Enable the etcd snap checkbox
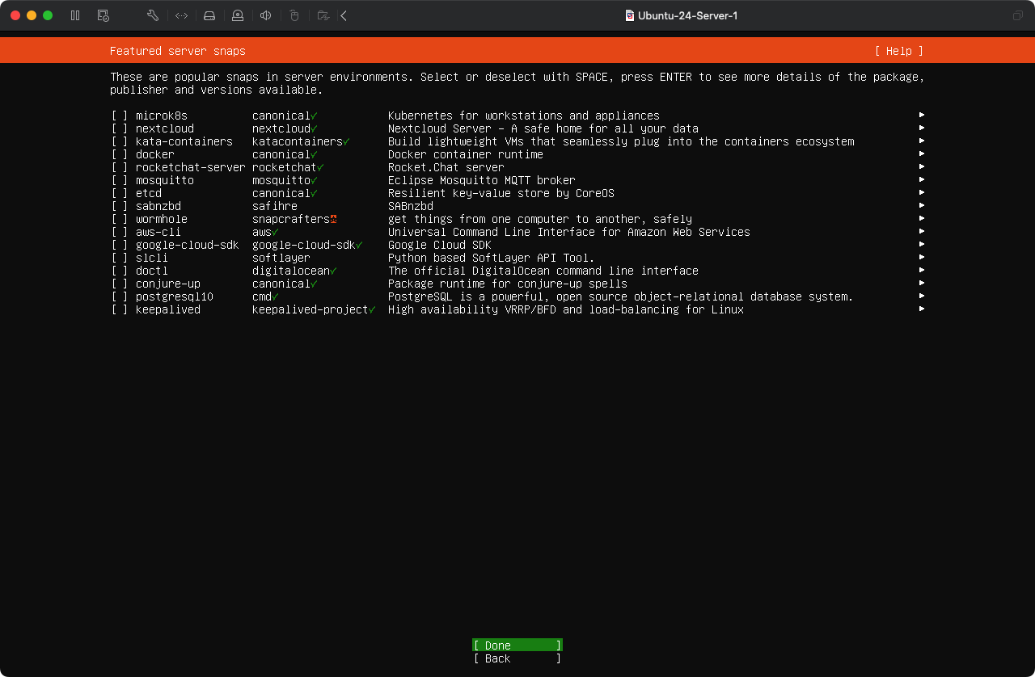This screenshot has width=1035, height=677. pyautogui.click(x=120, y=193)
